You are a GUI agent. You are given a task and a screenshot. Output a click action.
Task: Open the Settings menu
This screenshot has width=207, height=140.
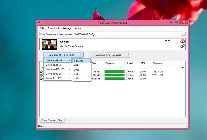67,28
